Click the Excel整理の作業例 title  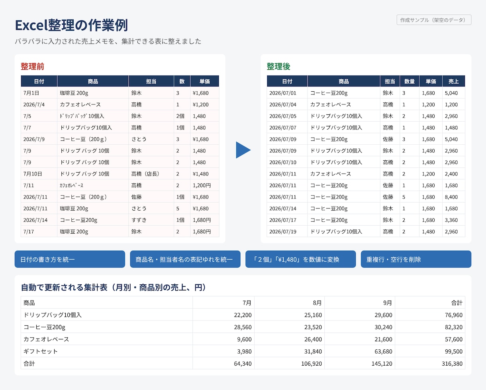[71, 25]
